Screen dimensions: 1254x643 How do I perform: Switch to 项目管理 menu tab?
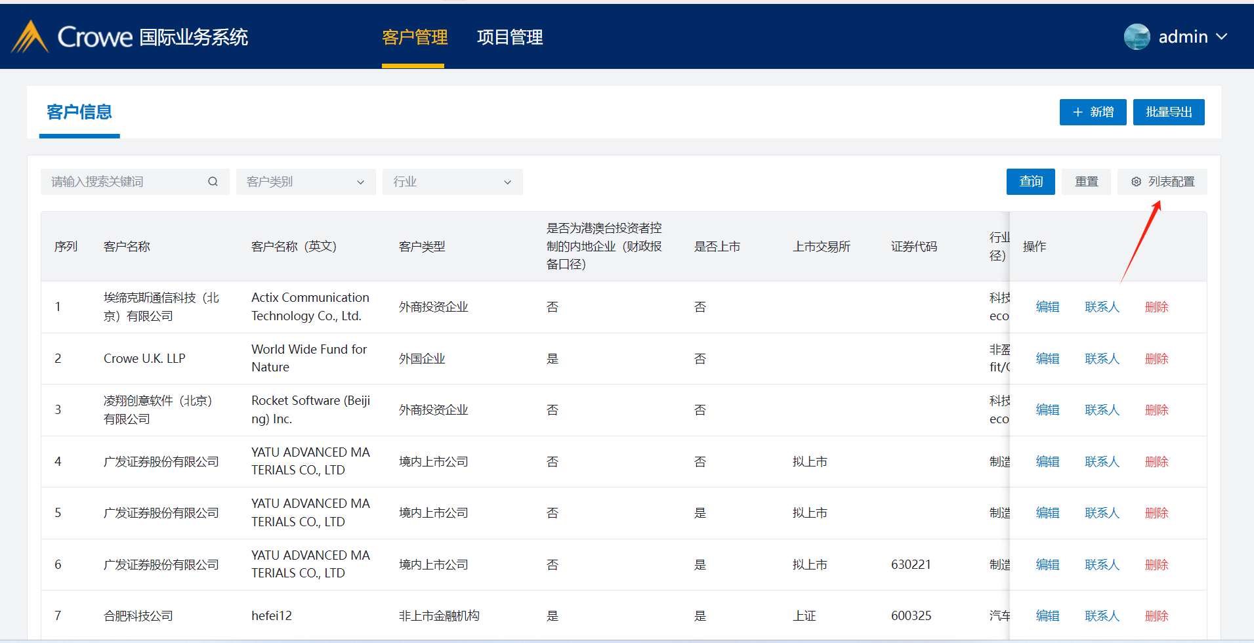point(509,37)
